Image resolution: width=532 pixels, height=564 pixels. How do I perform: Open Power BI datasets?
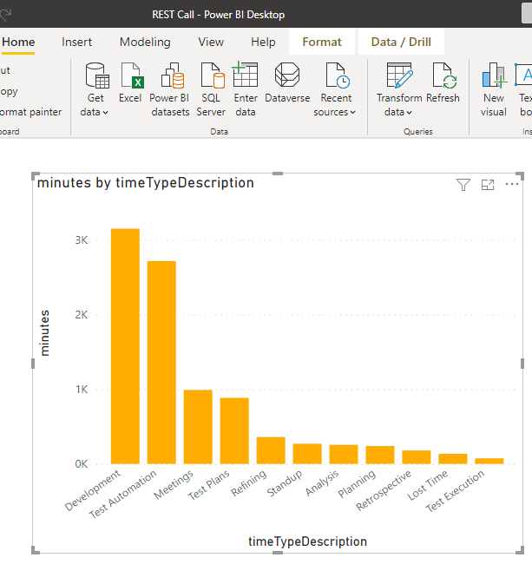click(169, 89)
